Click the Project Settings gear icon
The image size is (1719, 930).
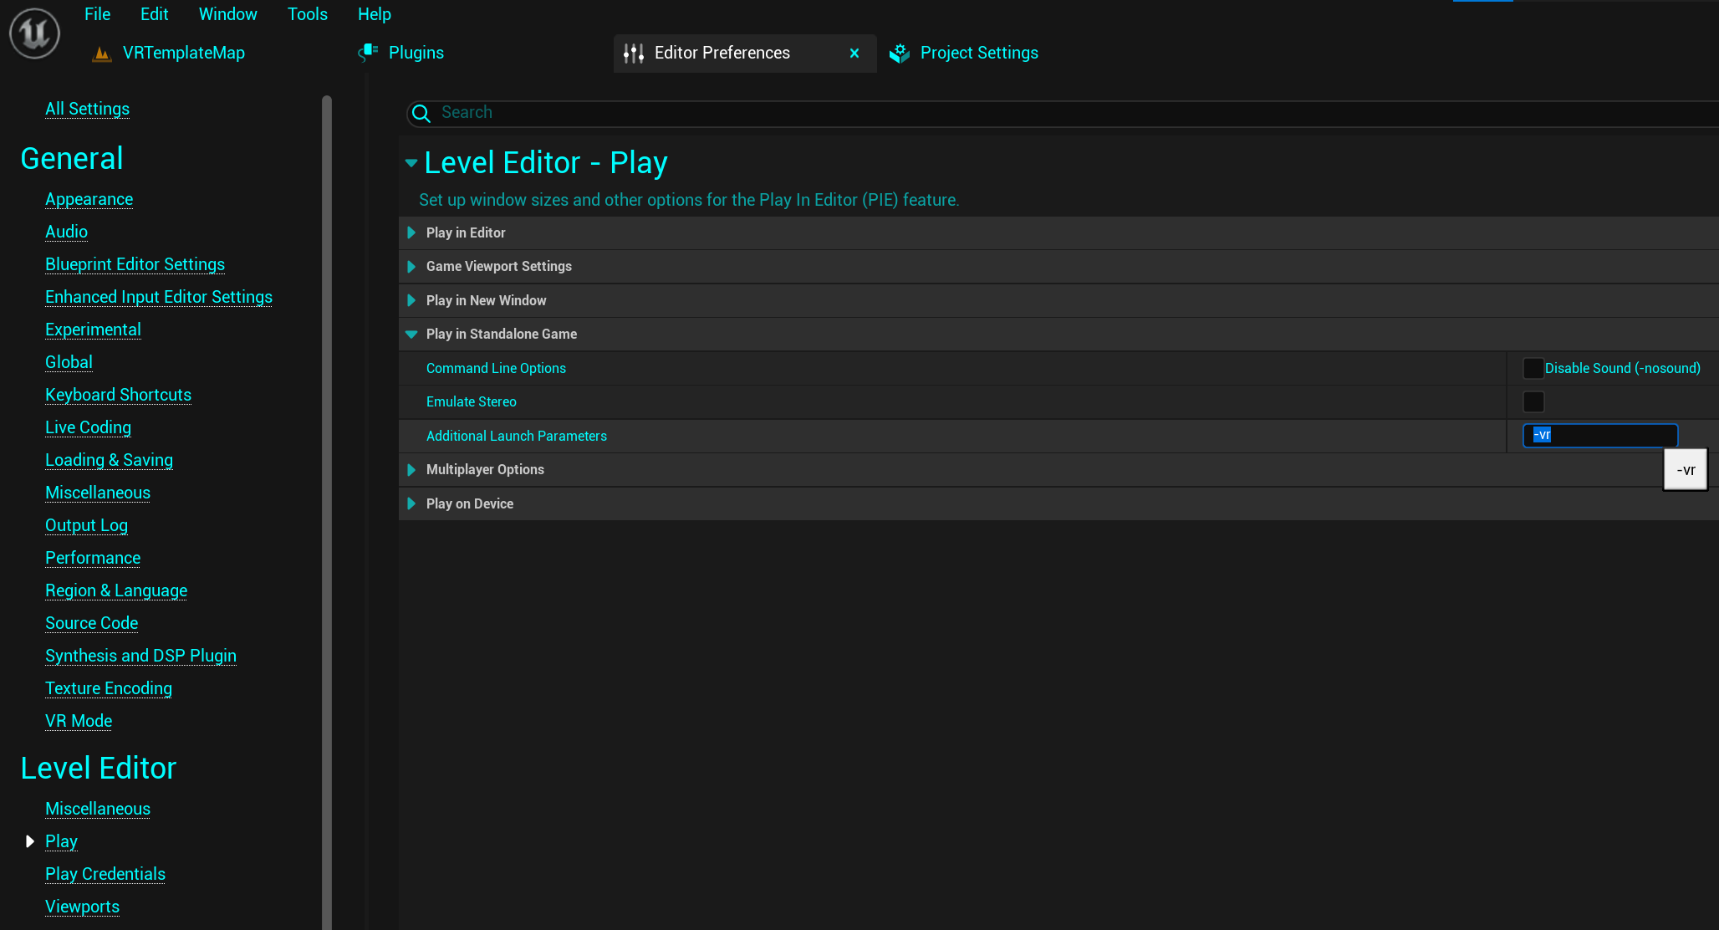click(900, 53)
